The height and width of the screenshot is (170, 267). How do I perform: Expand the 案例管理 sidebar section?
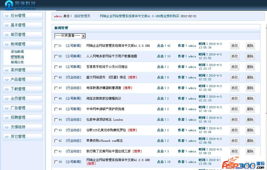point(18,70)
